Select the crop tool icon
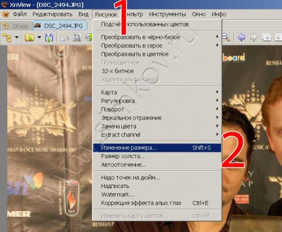Viewport: 282px width, 232px height. pyautogui.click(x=77, y=37)
